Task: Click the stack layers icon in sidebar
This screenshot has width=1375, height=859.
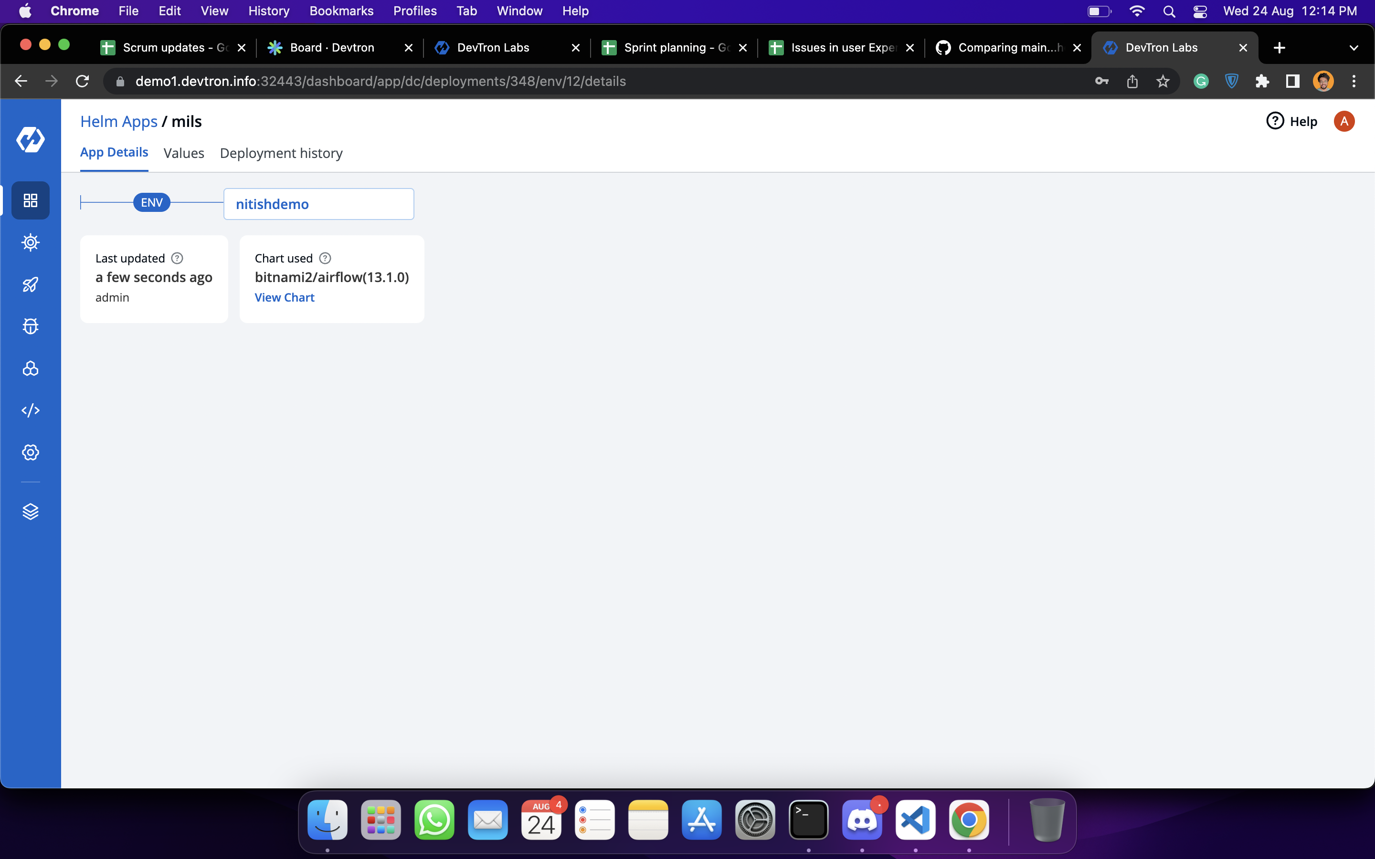Action: point(30,511)
